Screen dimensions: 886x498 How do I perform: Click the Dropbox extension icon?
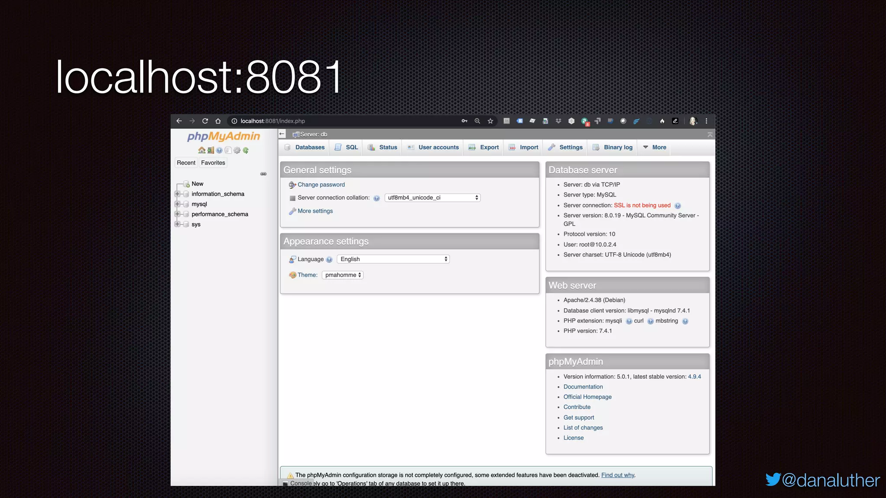(x=559, y=121)
